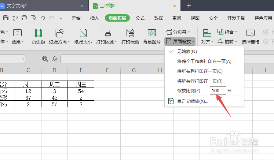This screenshot has width=274, height=160.
Task: Click the cell with value 12
Action: [28, 91]
